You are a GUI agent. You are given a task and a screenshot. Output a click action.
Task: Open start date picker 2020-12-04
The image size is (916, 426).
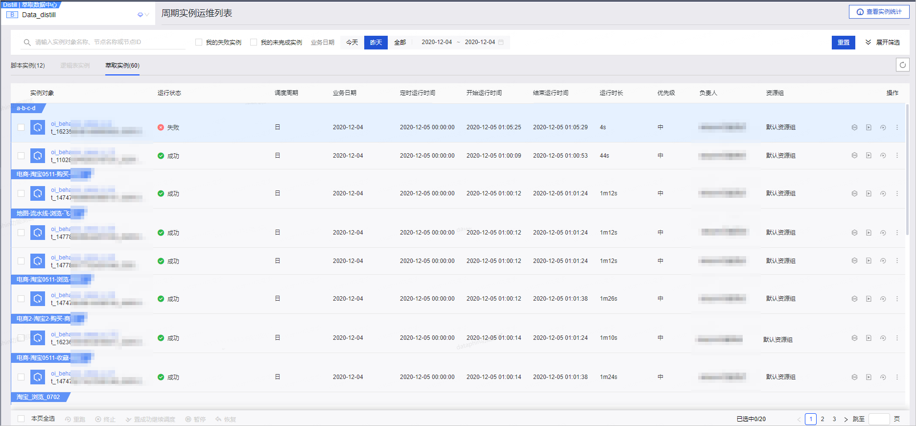437,42
